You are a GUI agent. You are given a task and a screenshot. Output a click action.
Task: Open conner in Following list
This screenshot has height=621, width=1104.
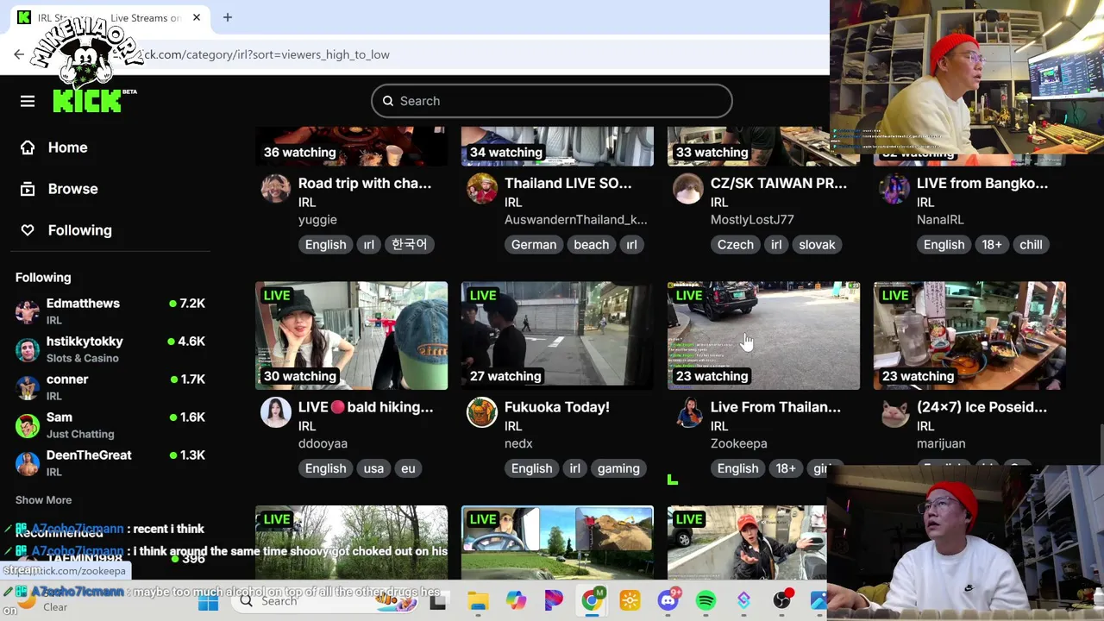click(110, 386)
